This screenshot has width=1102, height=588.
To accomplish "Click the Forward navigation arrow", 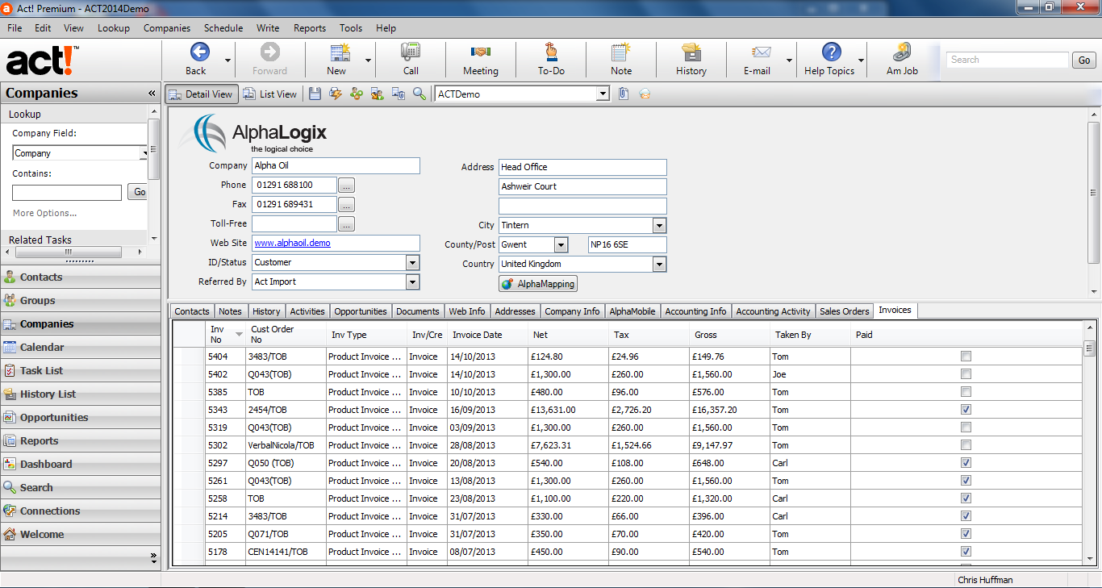I will click(x=269, y=59).
